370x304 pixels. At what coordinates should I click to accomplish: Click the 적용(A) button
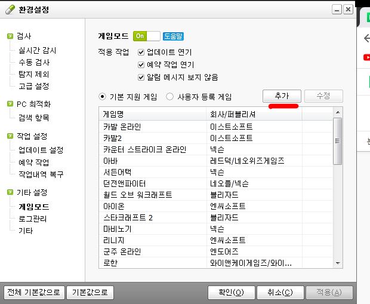click(x=329, y=293)
